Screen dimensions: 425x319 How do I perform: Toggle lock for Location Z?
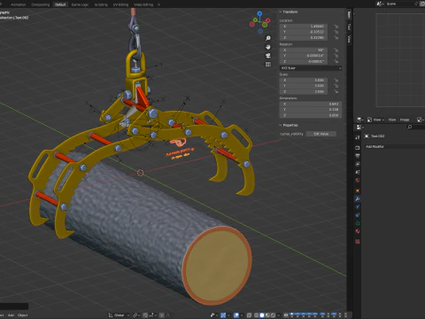(x=336, y=38)
